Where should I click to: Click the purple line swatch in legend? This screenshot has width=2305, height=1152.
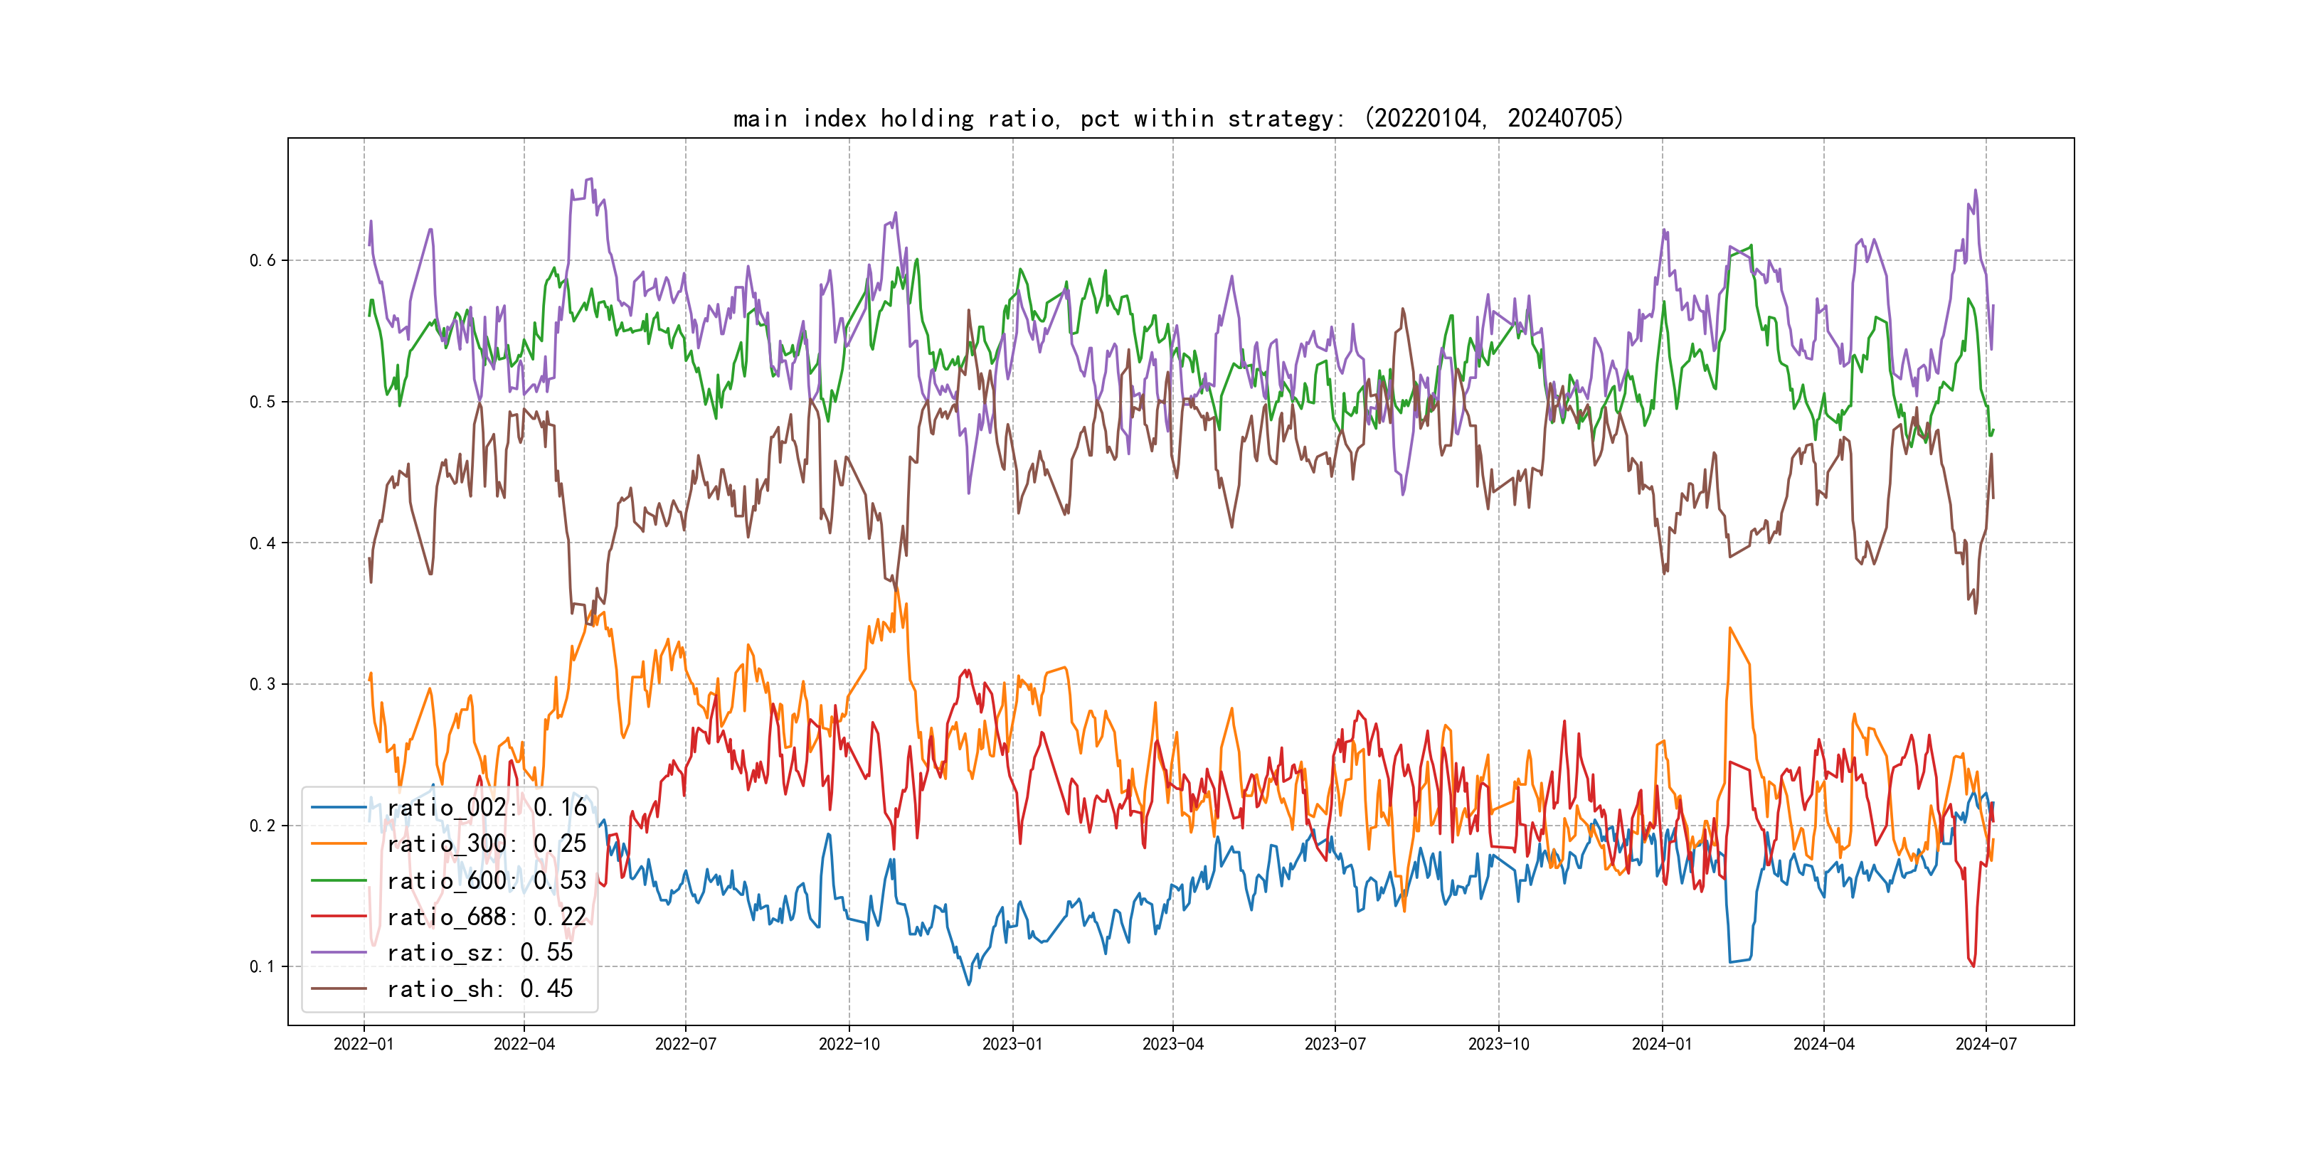point(339,953)
